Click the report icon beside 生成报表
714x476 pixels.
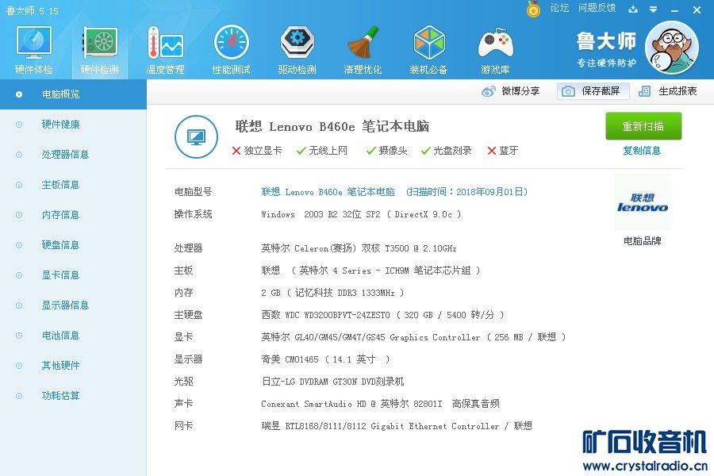(644, 91)
